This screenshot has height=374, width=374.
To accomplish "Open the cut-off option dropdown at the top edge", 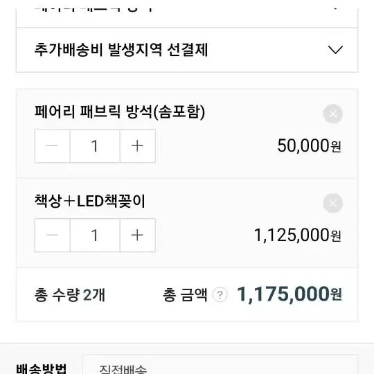I will (x=187, y=17).
